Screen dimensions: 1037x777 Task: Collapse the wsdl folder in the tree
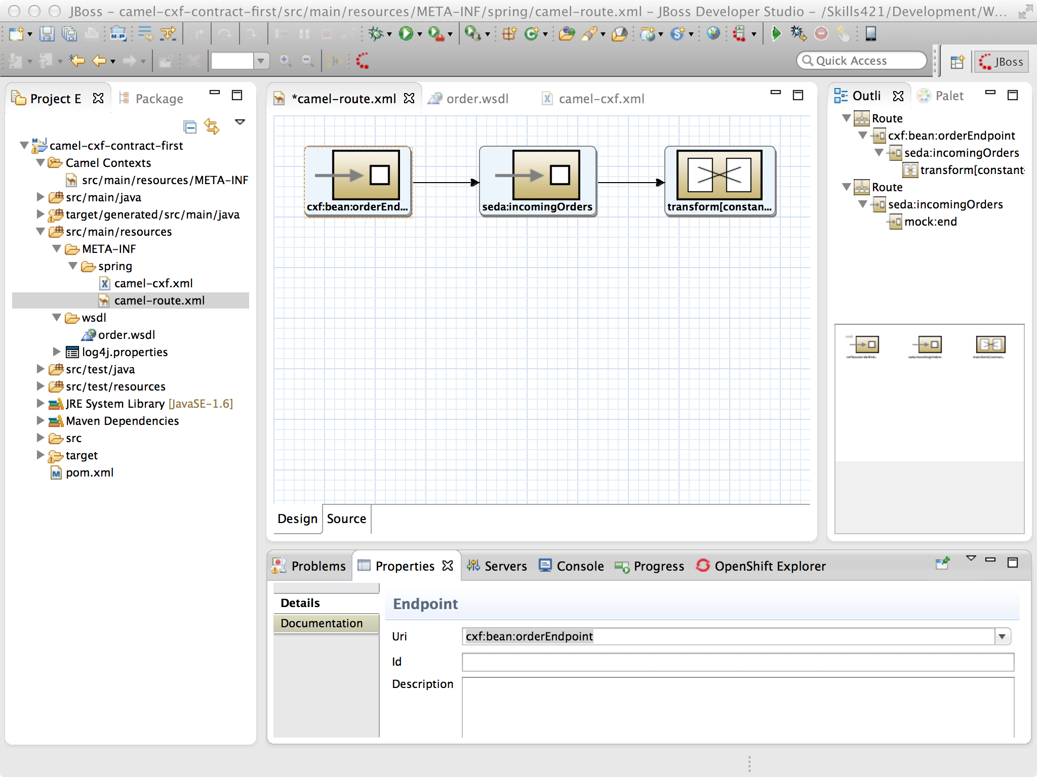[x=57, y=318]
